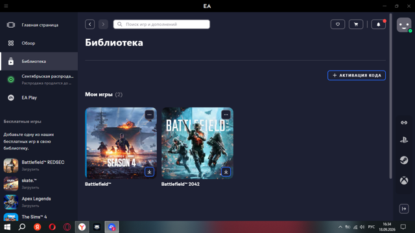
Task: Open Opera GX from the taskbar
Action: (67, 227)
